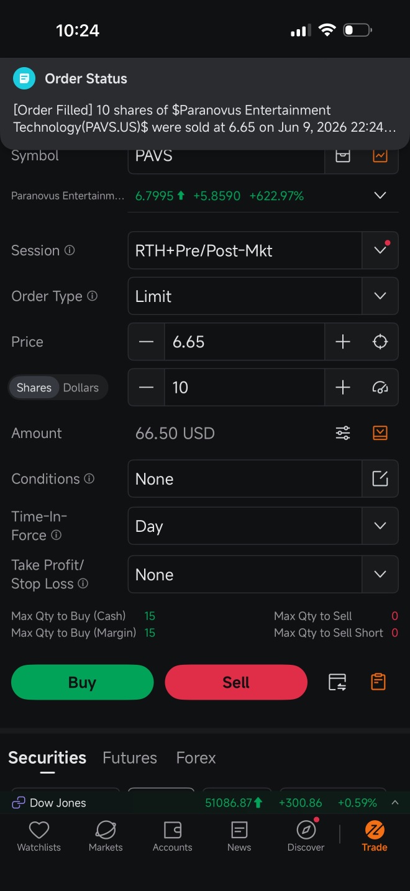This screenshot has height=891, width=410.
Task: Tap the card swap icon beside Sell
Action: coord(337,682)
